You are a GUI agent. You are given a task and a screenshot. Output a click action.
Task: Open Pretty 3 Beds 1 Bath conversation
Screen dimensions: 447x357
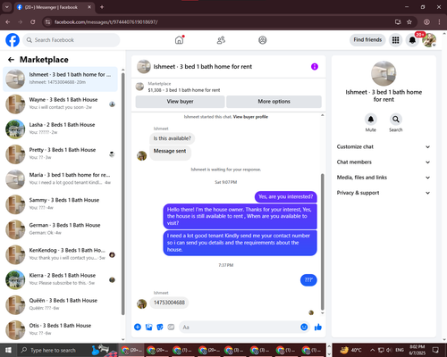pyautogui.click(x=60, y=154)
